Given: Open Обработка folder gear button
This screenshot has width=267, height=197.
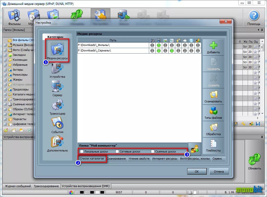Looking at the screenshot, I should click(213, 129).
